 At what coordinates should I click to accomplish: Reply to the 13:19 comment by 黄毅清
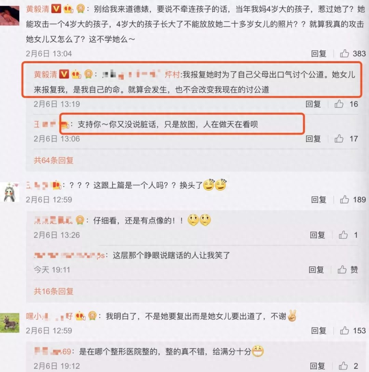[x=313, y=104]
